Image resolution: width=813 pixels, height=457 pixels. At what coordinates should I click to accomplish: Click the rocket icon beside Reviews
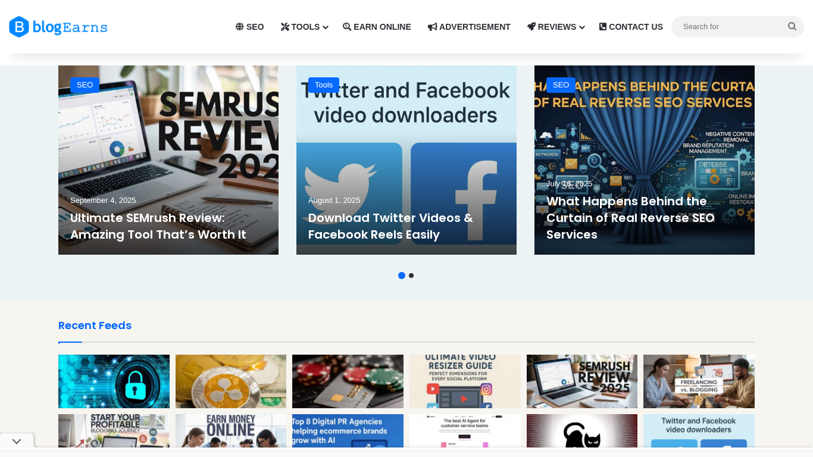point(531,27)
